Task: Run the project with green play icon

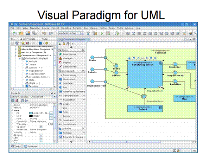Action: (102, 33)
